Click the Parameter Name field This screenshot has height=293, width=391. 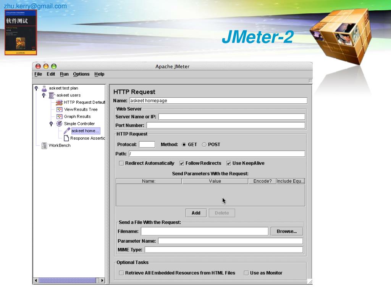230,241
